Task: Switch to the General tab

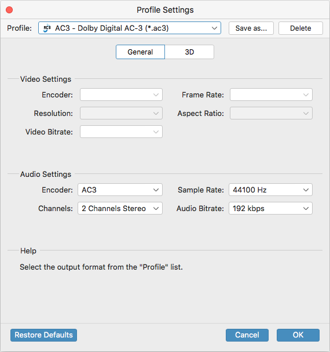Action: tap(140, 52)
